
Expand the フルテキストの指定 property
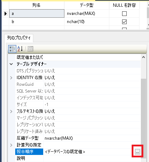coord(11,111)
